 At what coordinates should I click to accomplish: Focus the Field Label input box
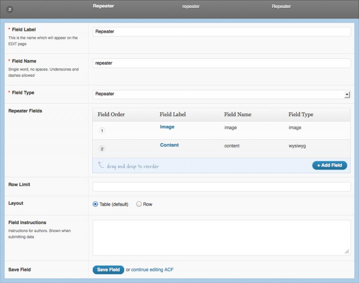[x=221, y=31]
